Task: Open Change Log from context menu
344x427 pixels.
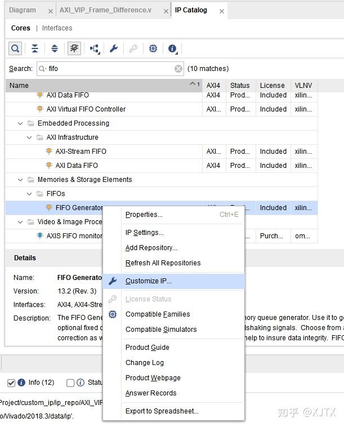Action: coord(173,363)
